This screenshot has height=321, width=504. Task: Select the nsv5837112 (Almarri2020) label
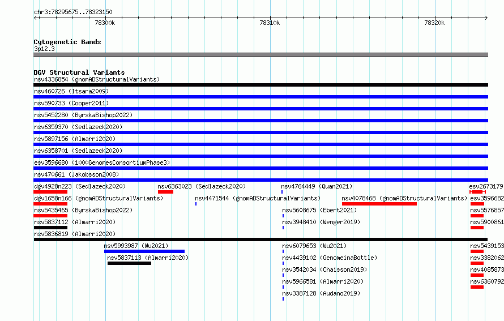pos(75,222)
